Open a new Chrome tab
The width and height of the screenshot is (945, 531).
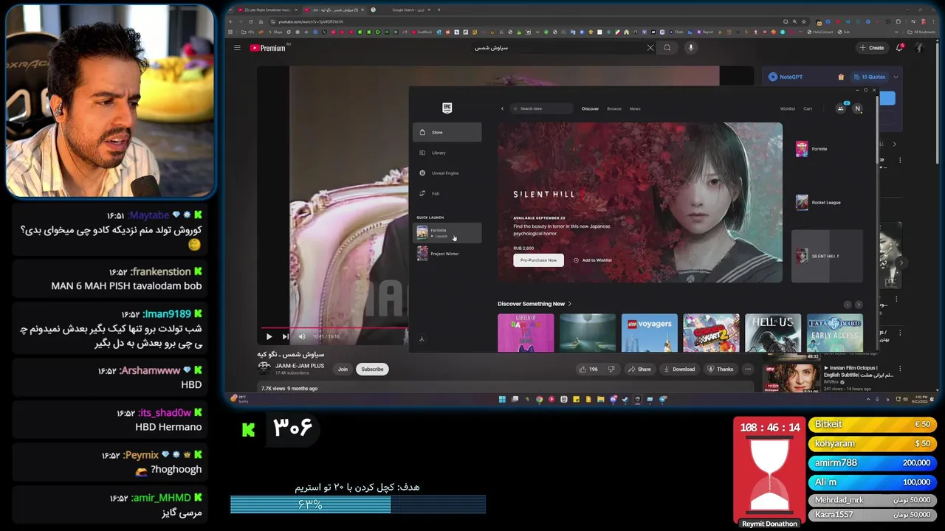coord(439,10)
